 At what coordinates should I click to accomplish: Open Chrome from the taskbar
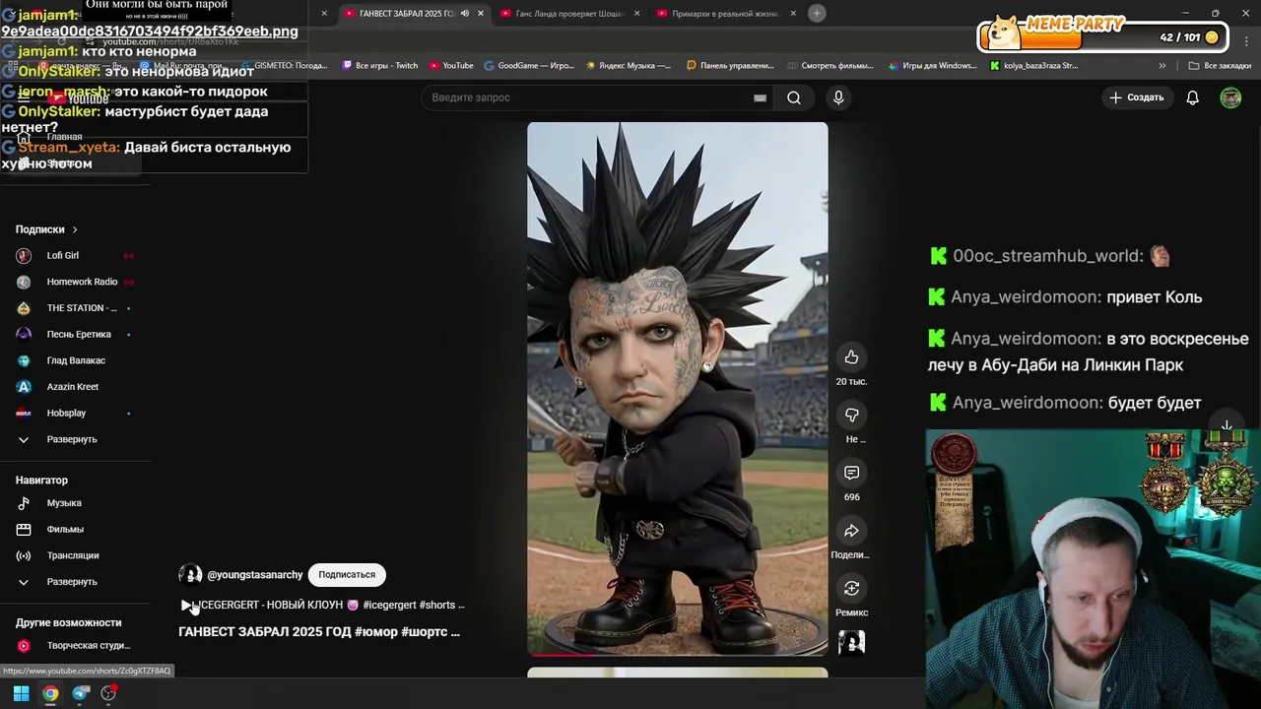(50, 693)
